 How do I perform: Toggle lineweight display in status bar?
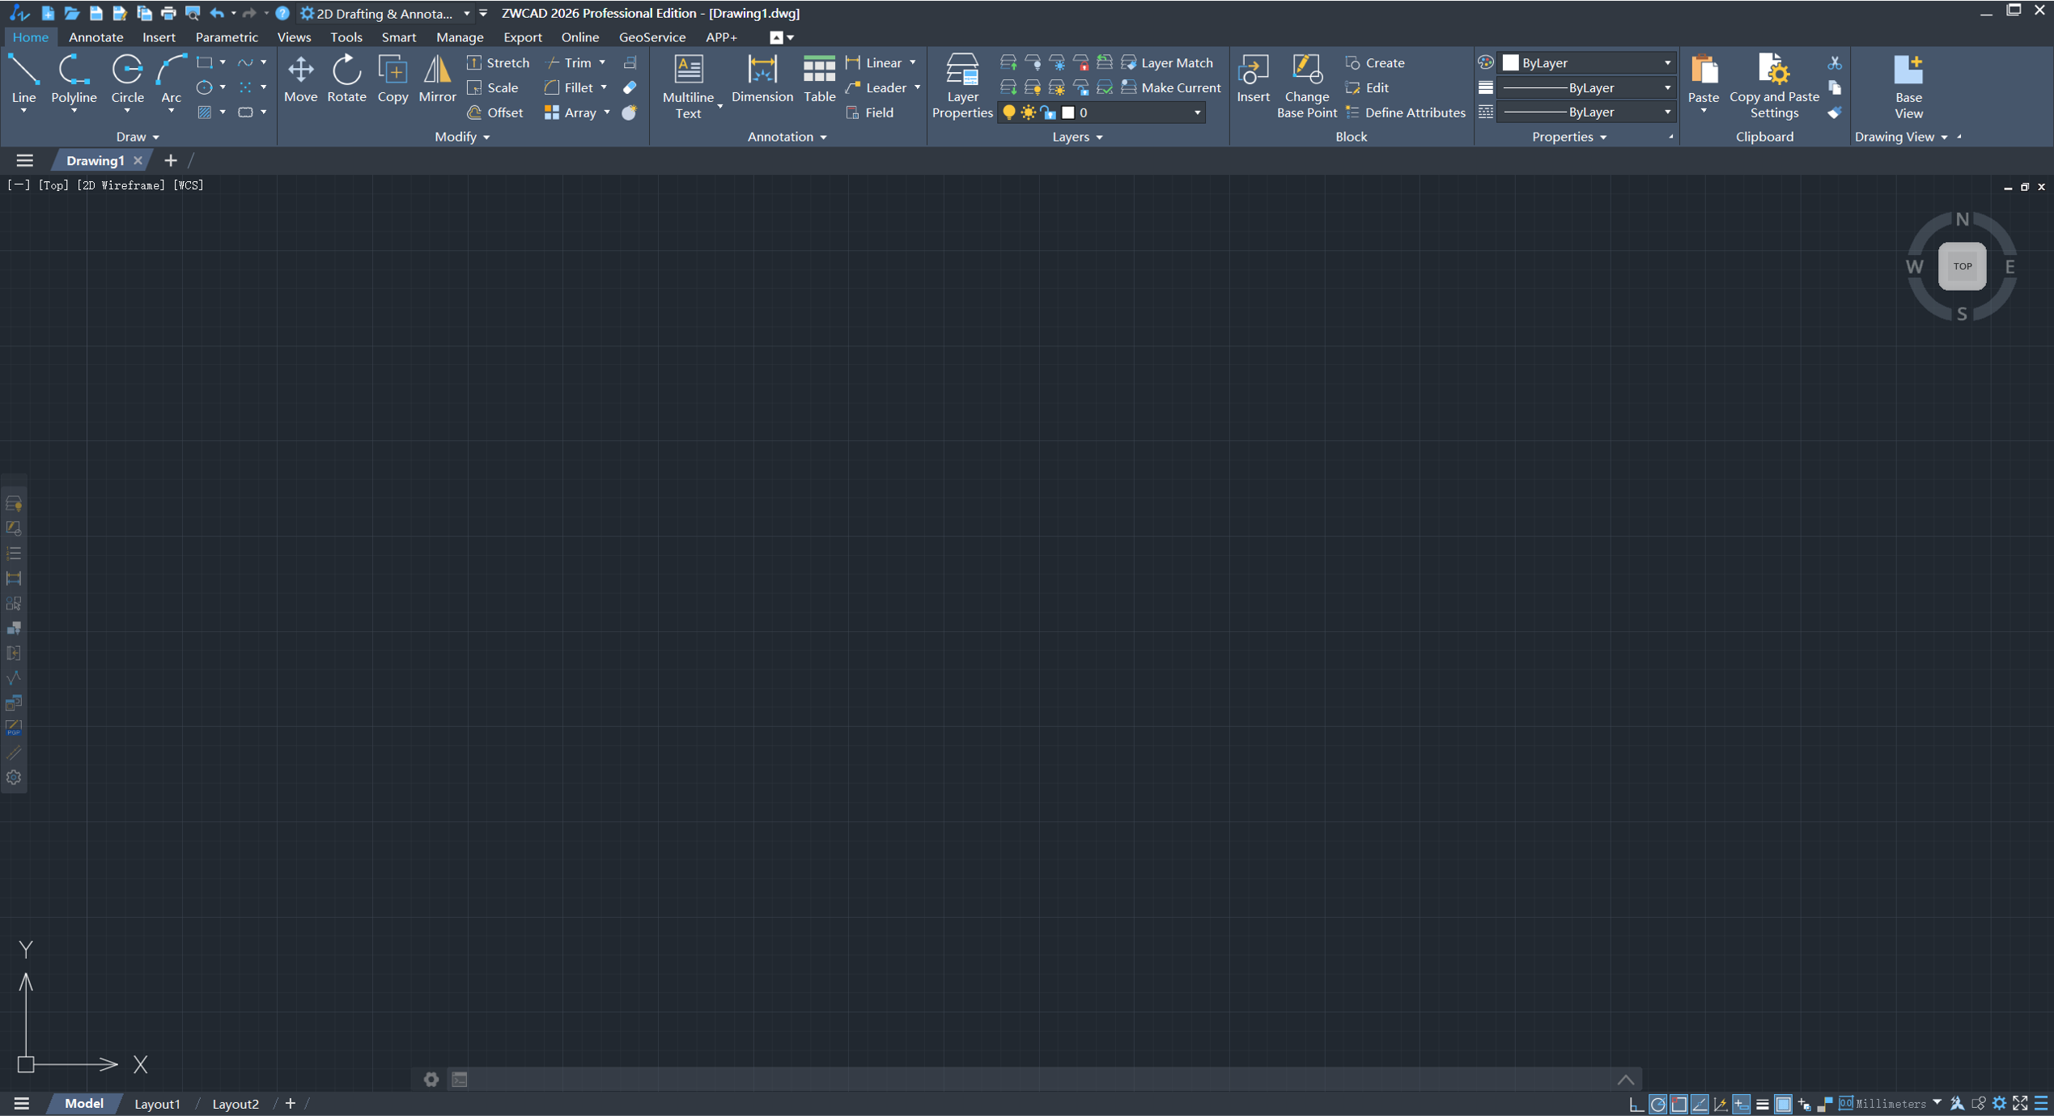point(1763,1105)
